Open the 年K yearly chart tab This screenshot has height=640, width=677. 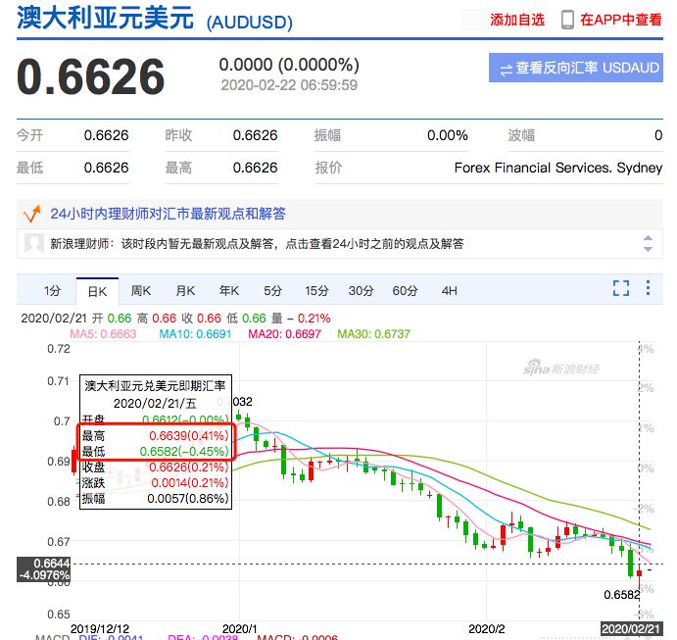tap(229, 290)
